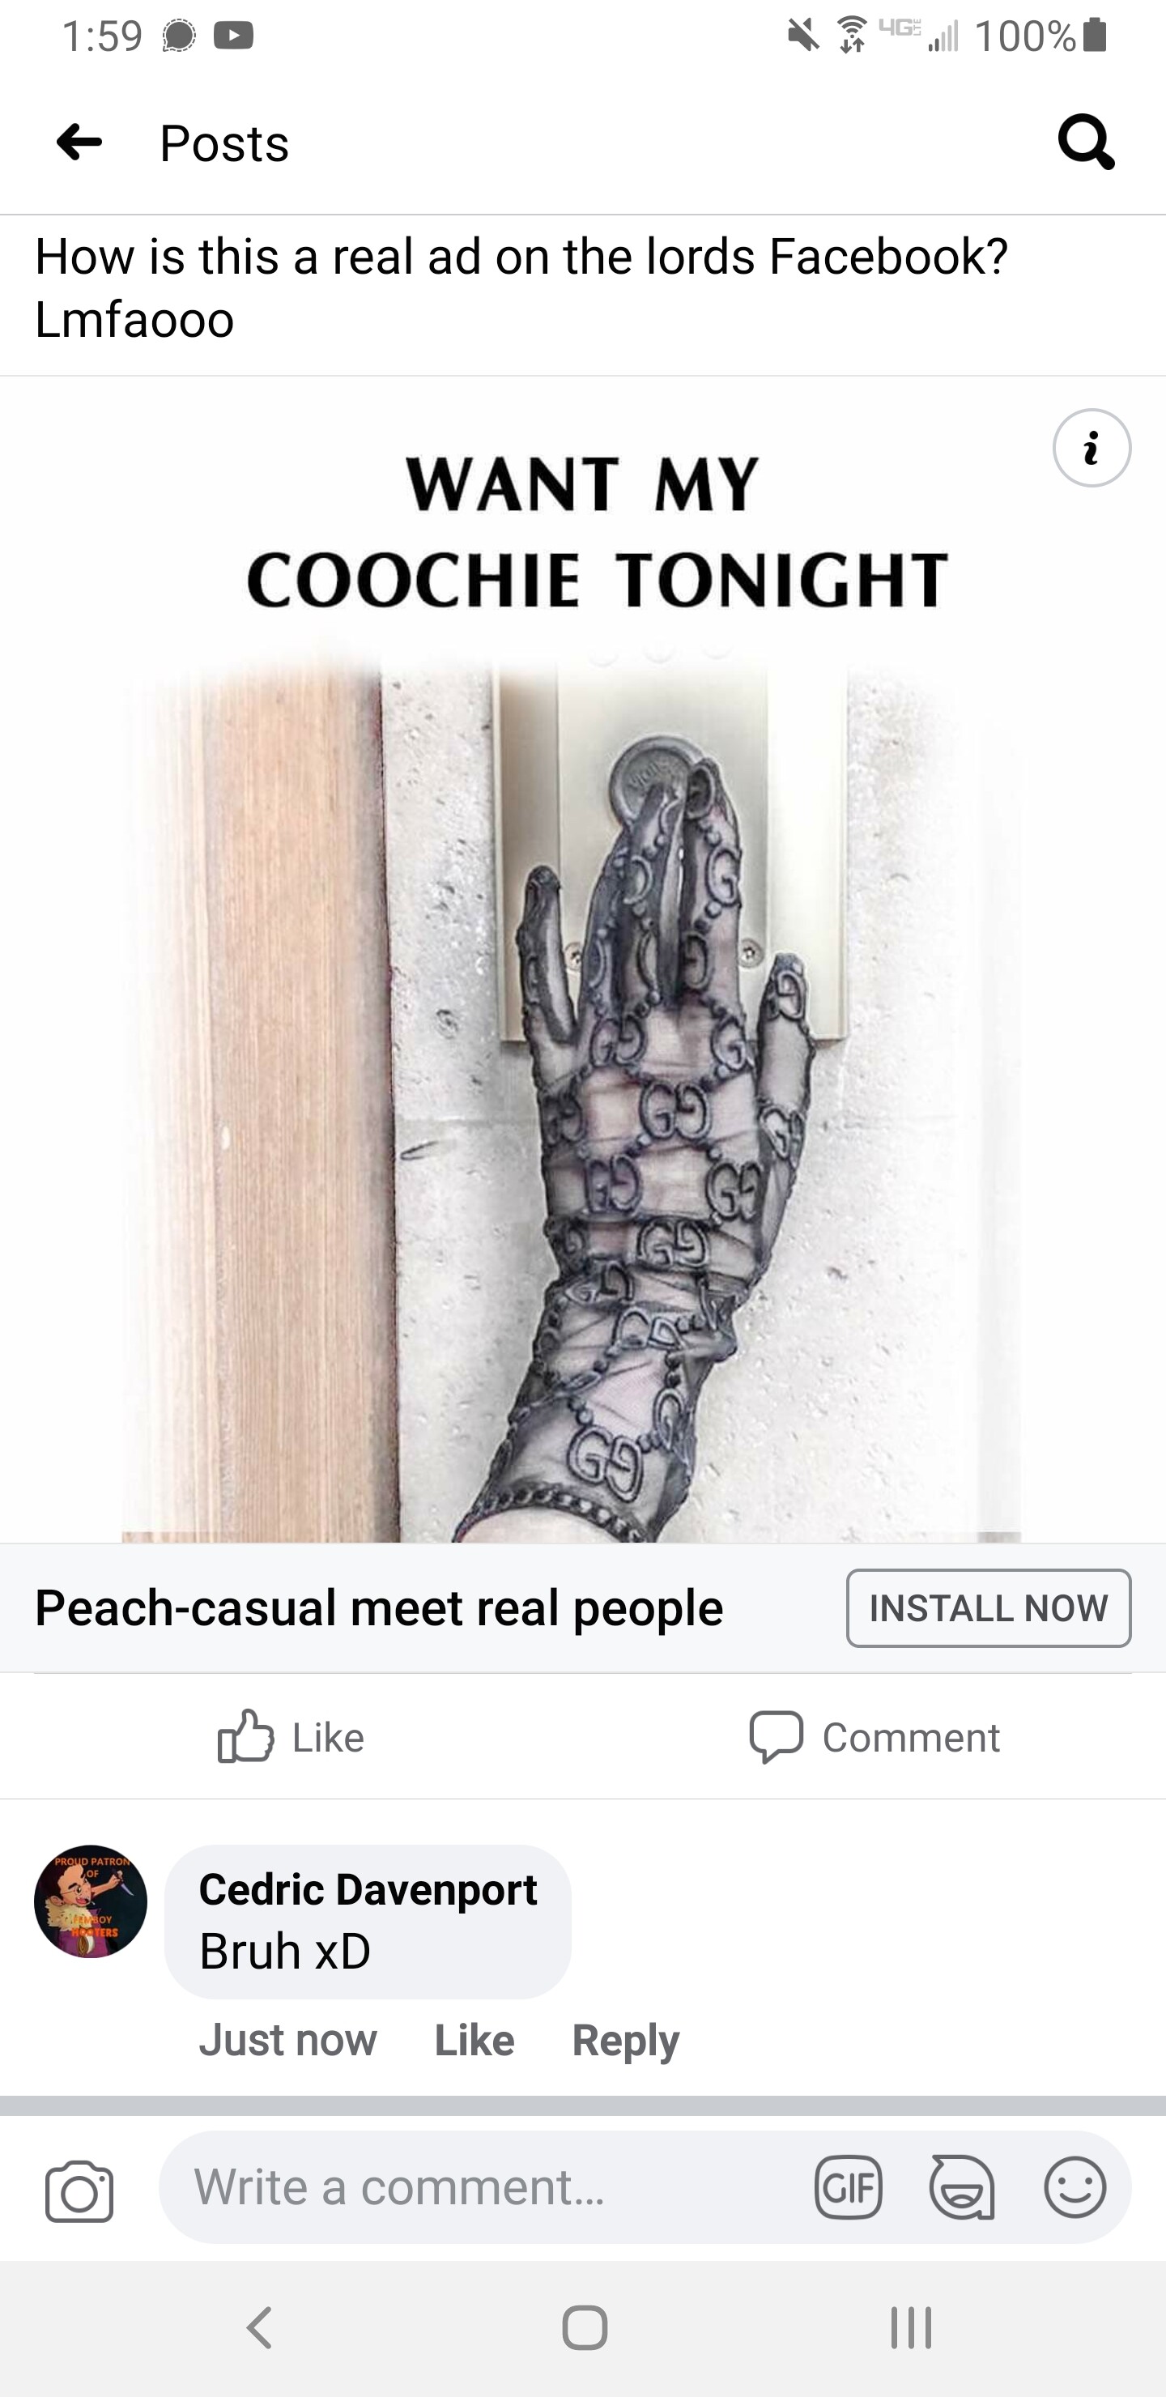Open the GIF picker icon

(x=848, y=2186)
